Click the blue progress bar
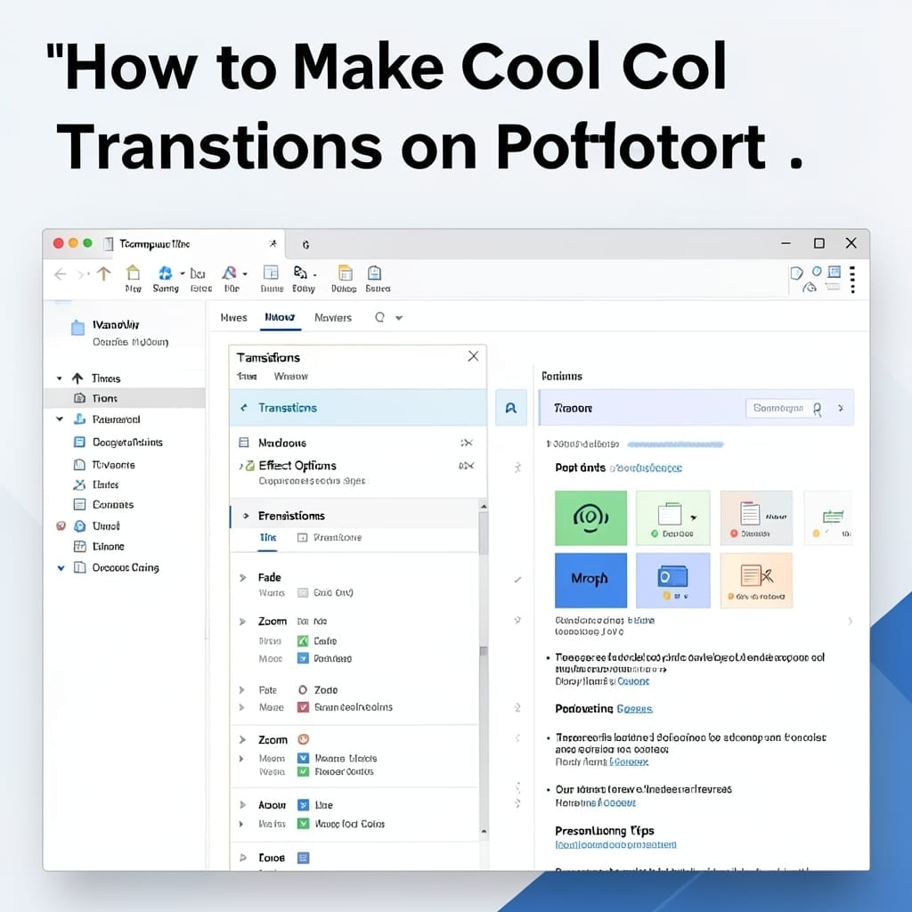The height and width of the screenshot is (912, 912). point(675,444)
